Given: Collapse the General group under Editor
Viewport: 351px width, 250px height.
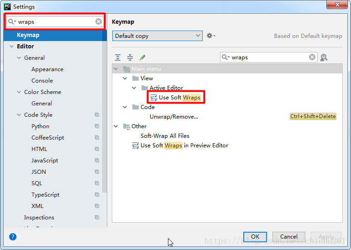Looking at the screenshot, I should pos(19,58).
